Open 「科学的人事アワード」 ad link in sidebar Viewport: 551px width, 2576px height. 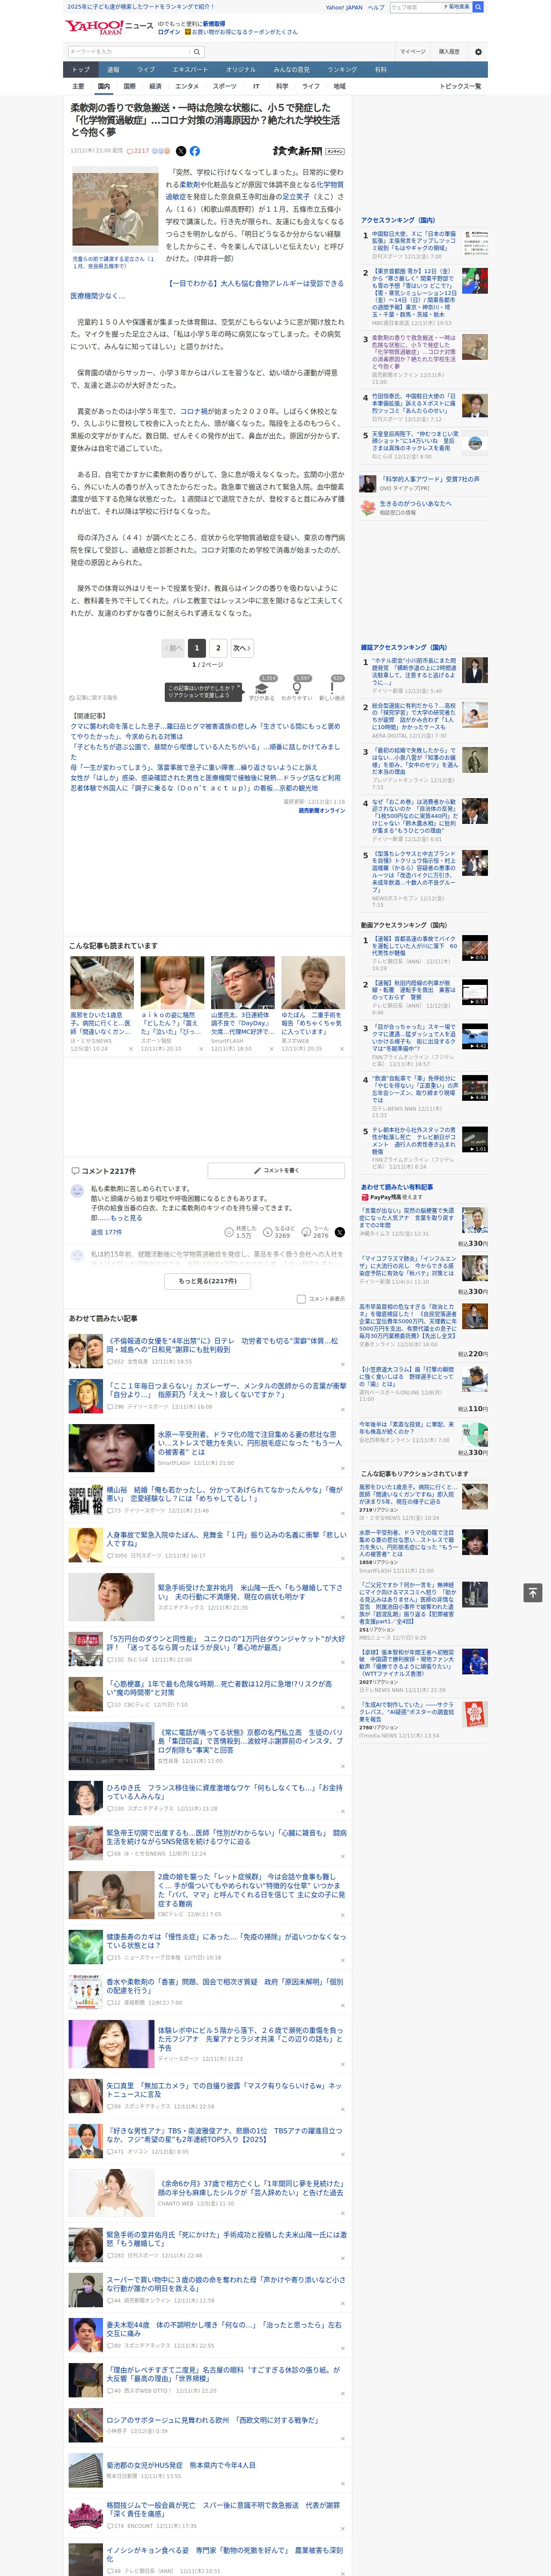coord(430,479)
